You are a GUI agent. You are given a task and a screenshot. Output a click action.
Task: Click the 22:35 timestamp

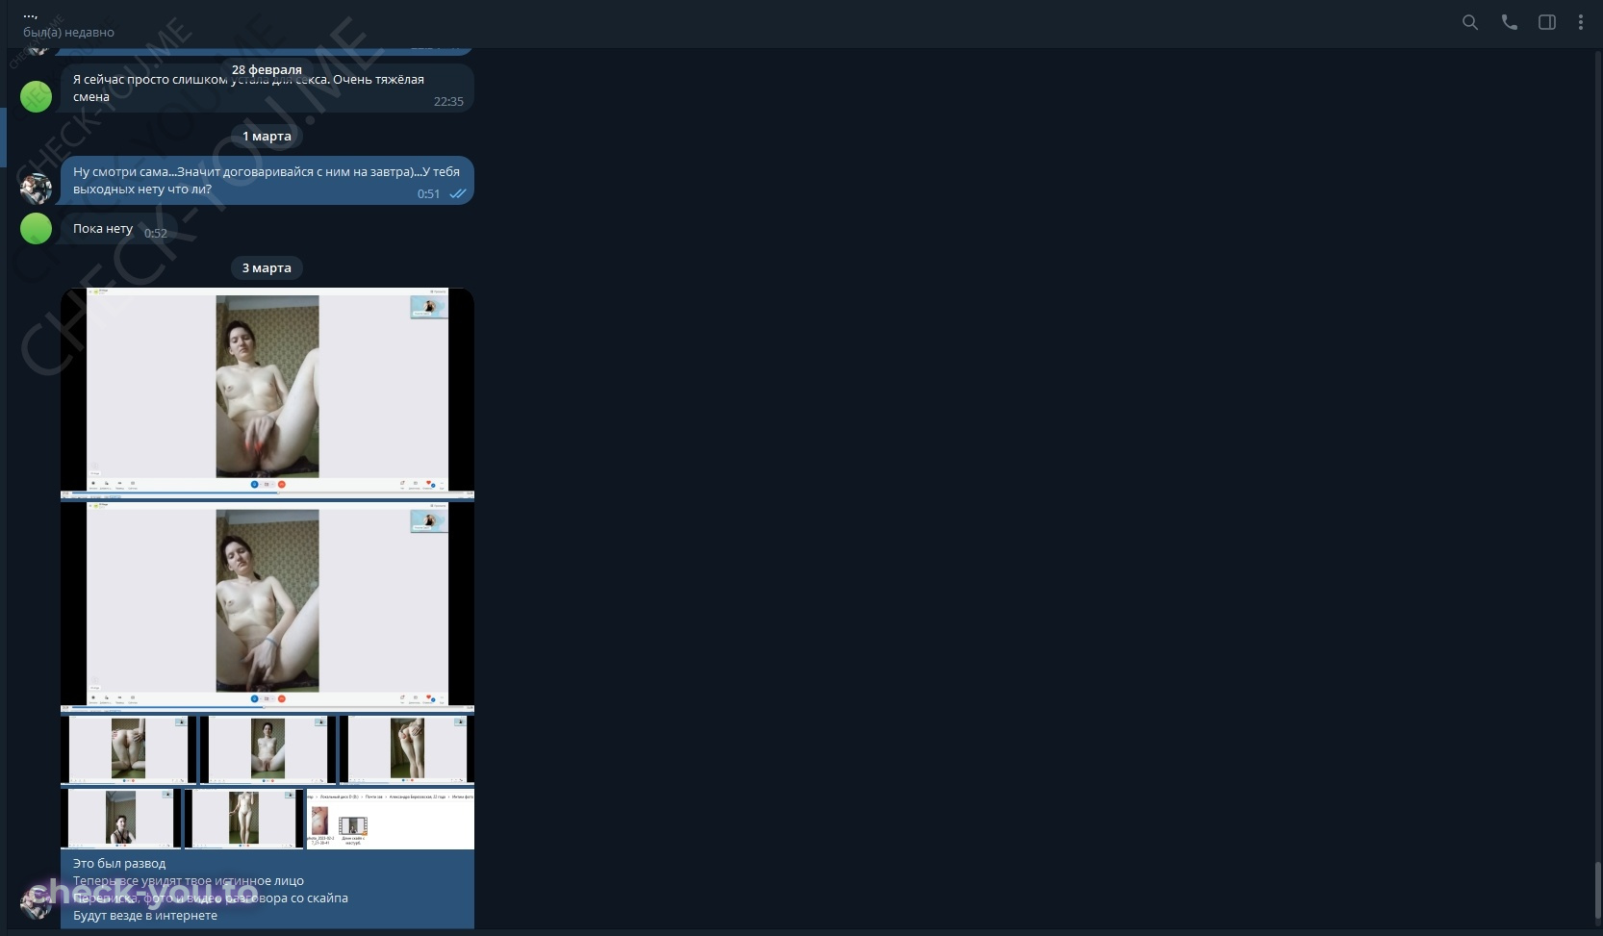pyautogui.click(x=448, y=102)
